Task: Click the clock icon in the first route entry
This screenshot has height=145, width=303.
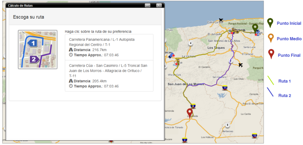Action: [71, 55]
